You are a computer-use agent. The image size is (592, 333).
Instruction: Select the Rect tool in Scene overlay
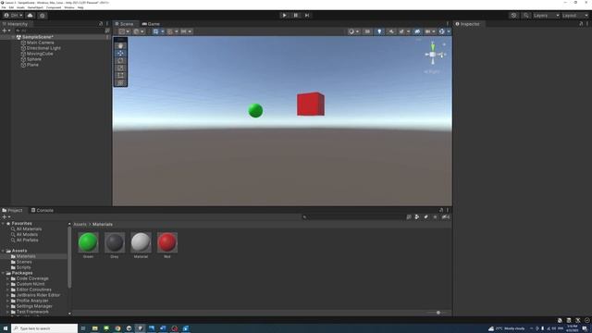pyautogui.click(x=120, y=75)
